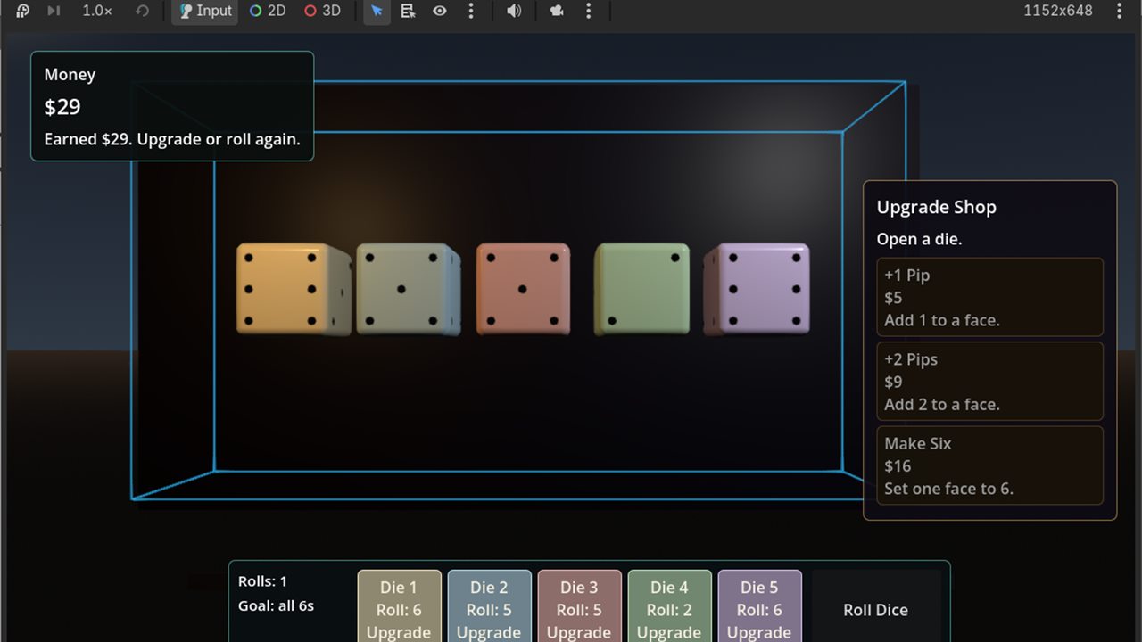Reset the game speed with the undo arrow
1142x642 pixels.
coord(142,11)
